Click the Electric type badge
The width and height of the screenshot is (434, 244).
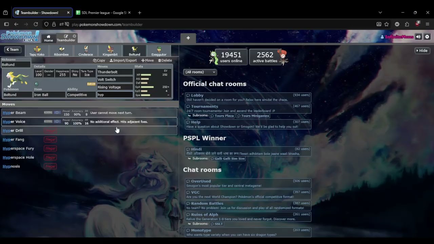pyautogui.click(x=91, y=84)
